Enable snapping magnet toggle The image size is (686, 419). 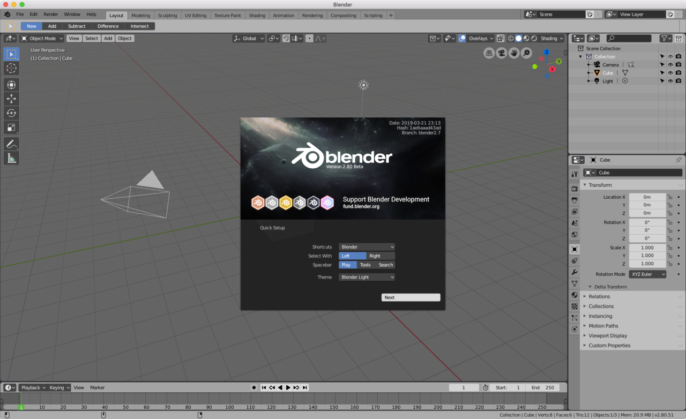coord(286,39)
